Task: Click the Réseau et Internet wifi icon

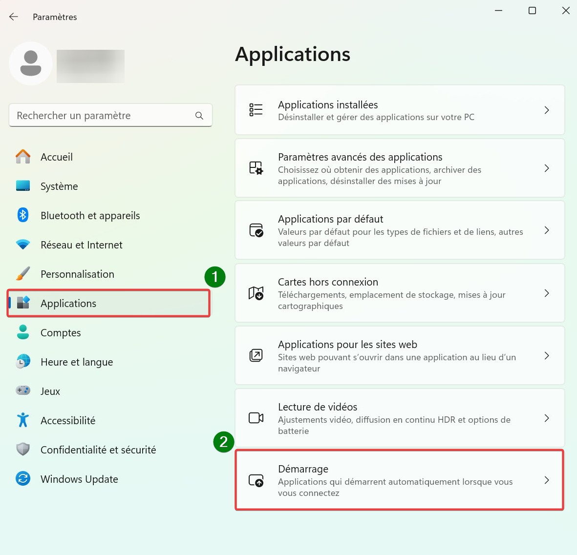Action: tap(23, 245)
